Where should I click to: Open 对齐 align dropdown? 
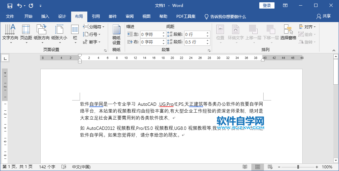coord(308,27)
